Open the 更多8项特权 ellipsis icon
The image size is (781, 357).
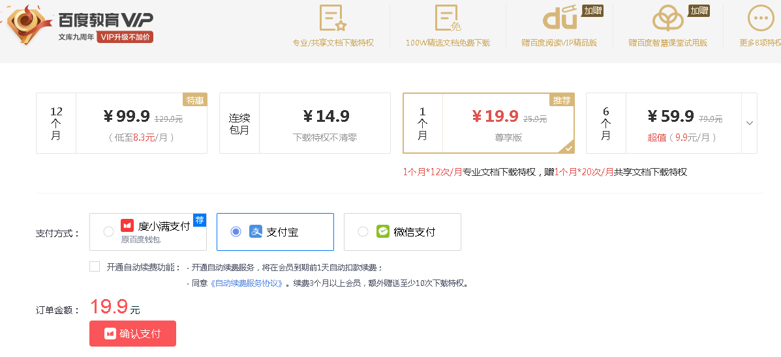(x=761, y=18)
